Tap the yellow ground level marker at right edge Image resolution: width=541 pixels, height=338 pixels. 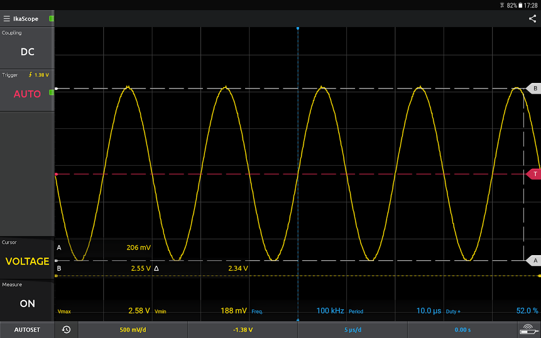539,275
